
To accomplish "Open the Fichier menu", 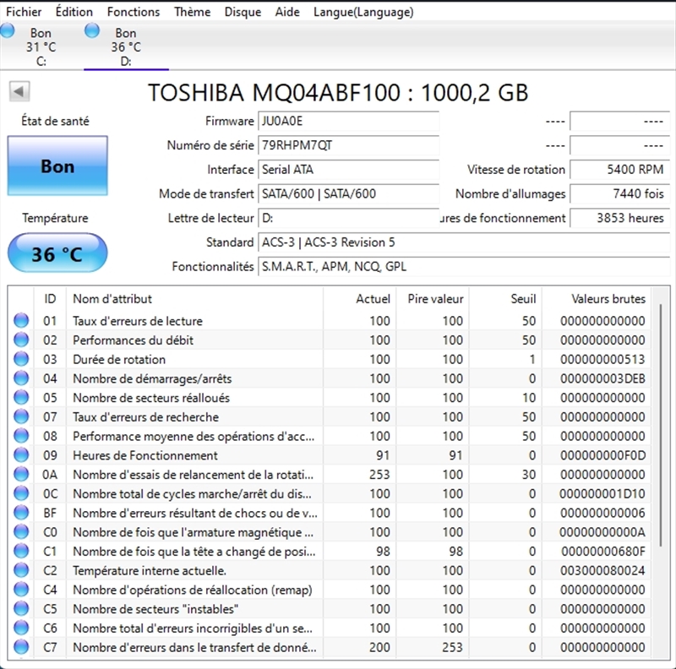I will 24,12.
